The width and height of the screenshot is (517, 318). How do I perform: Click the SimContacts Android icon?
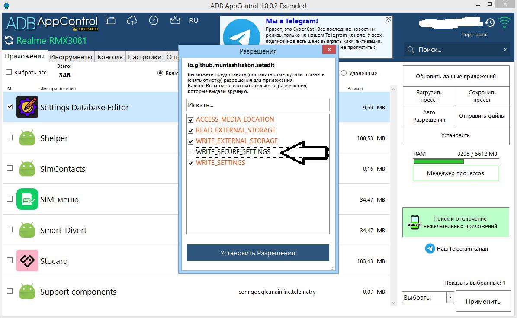27,168
